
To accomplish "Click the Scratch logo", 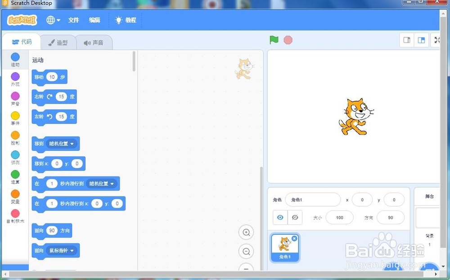I will click(x=22, y=20).
